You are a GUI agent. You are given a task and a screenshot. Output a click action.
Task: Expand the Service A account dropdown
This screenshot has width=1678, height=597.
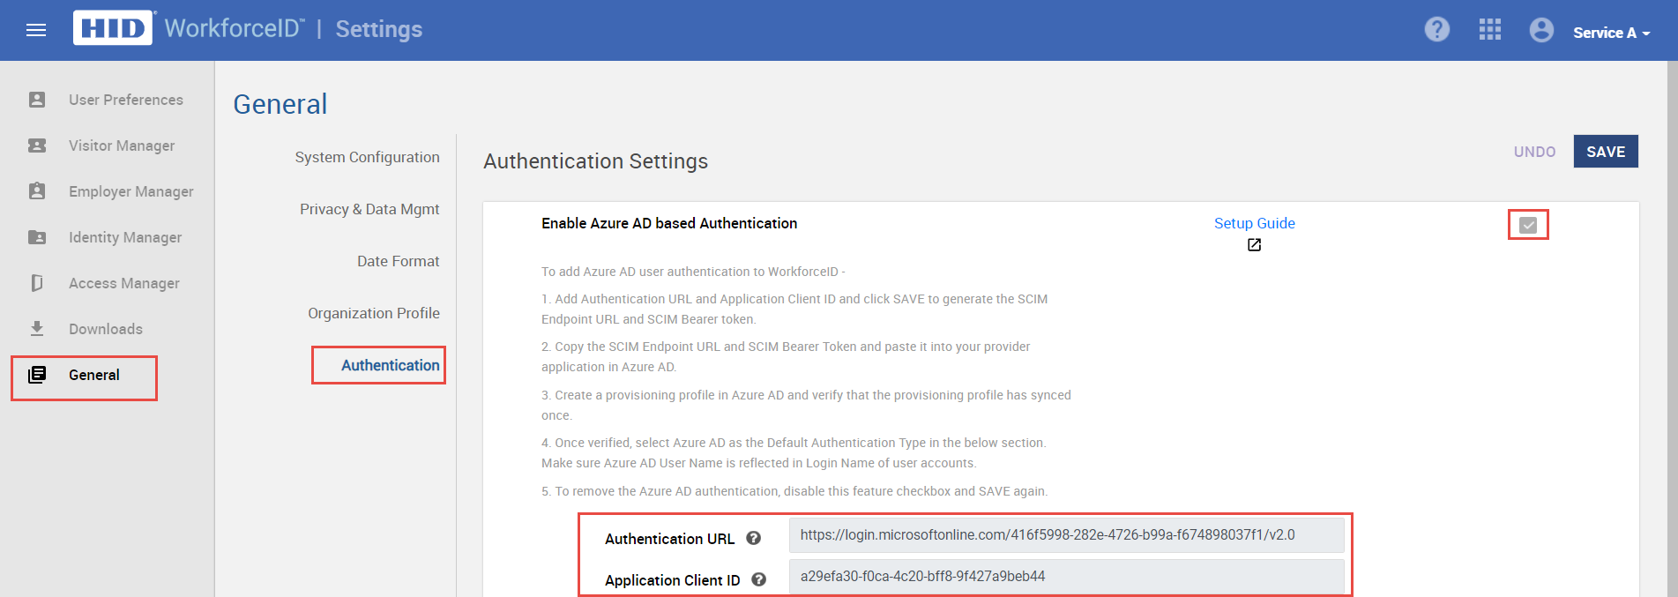[x=1612, y=33]
